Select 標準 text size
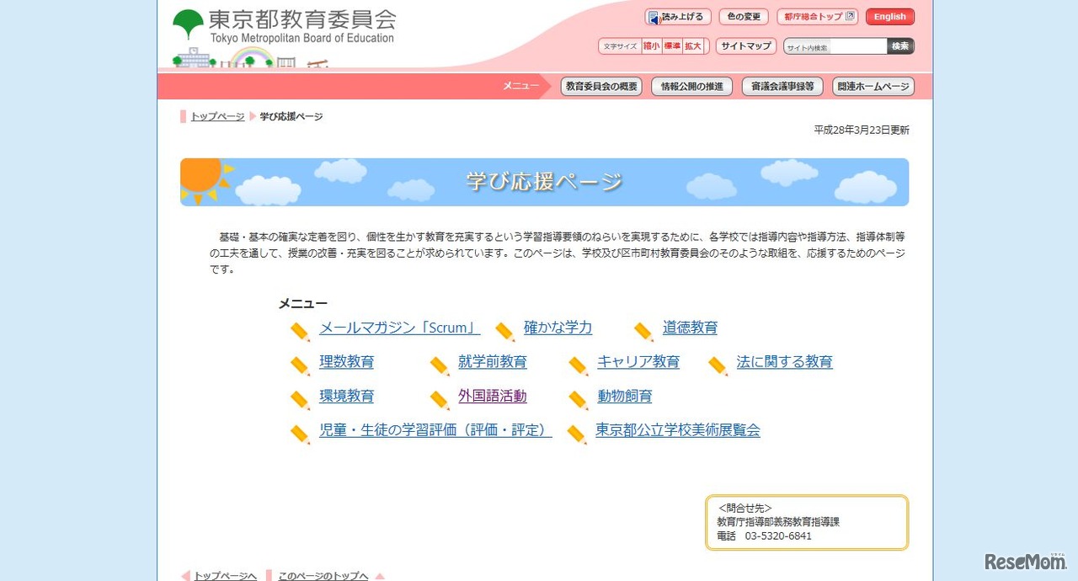This screenshot has height=581, width=1078. click(x=671, y=46)
